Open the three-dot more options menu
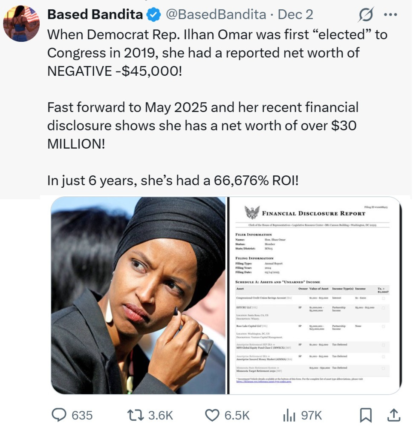413x436 pixels. coord(390,15)
